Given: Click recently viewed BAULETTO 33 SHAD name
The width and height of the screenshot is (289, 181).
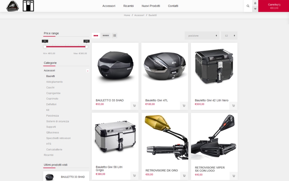Looking at the screenshot, I should point(73,177).
